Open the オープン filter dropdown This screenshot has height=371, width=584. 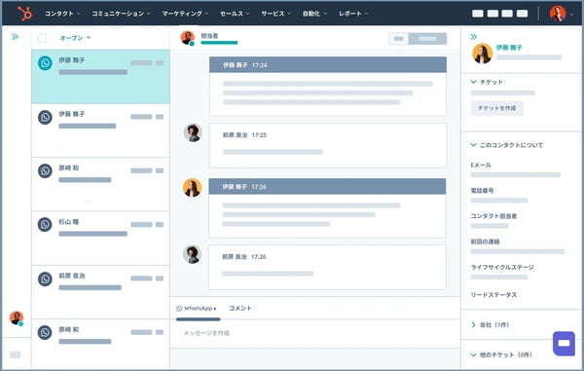[75, 38]
